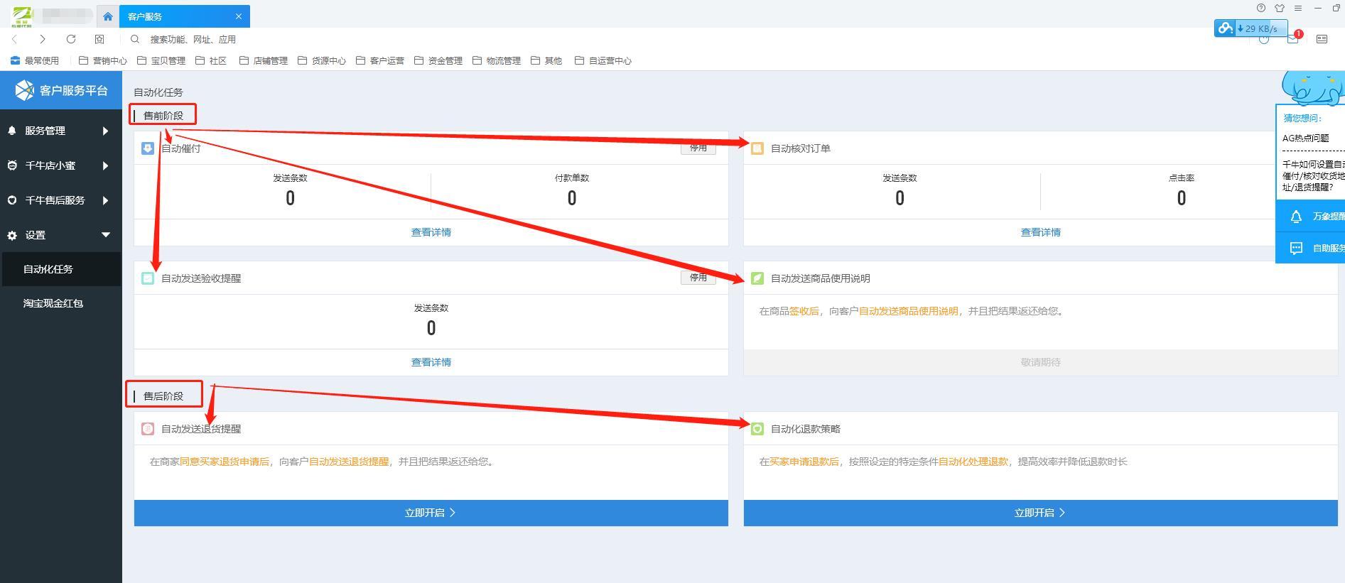
Task: Click the robot icon beside 千牛店小蜜
Action: [12, 165]
